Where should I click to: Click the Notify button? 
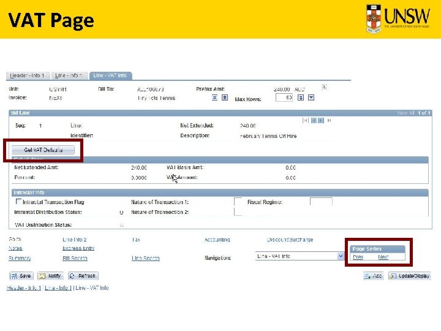pyautogui.click(x=50, y=276)
